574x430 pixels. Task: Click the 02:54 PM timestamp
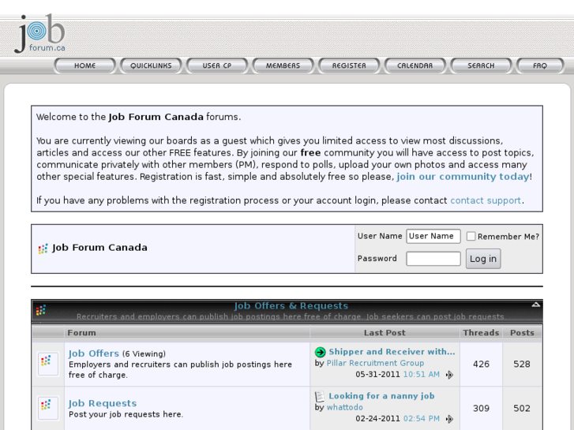click(x=422, y=419)
